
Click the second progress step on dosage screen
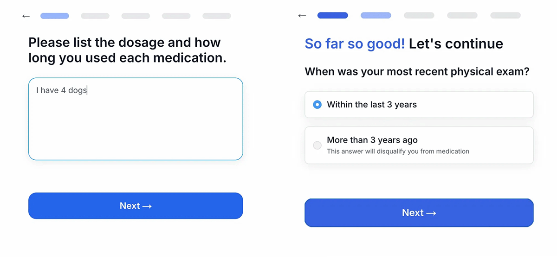[95, 16]
